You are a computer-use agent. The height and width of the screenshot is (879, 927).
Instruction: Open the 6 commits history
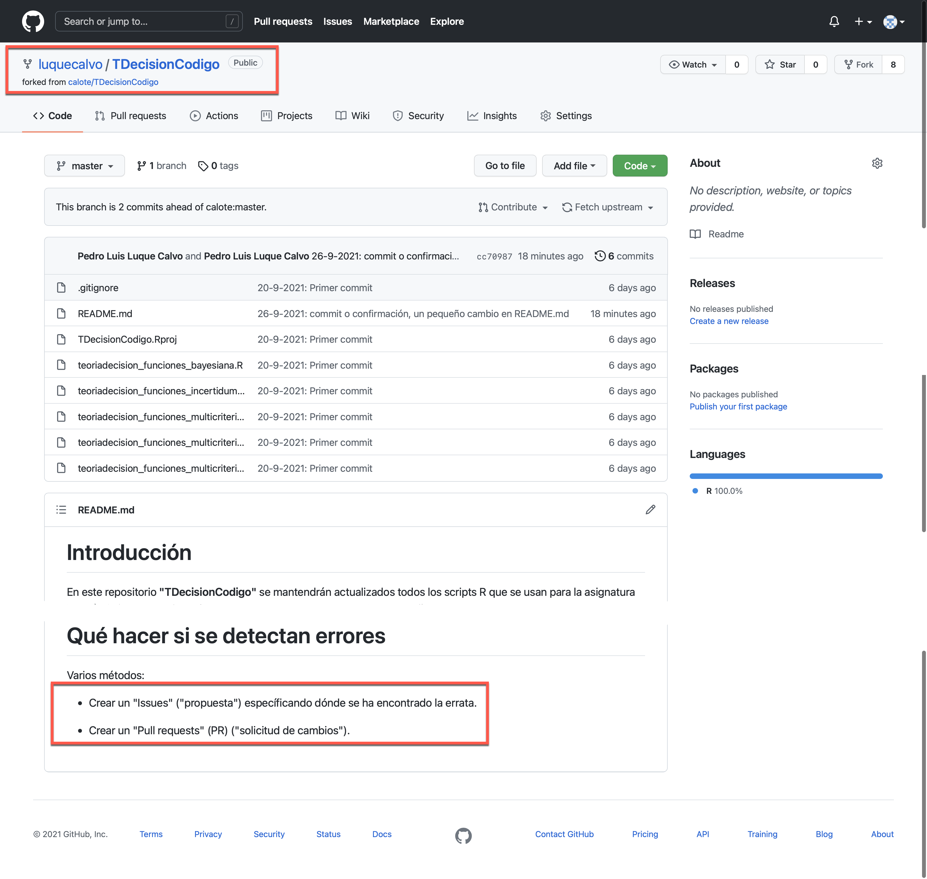[x=624, y=256]
